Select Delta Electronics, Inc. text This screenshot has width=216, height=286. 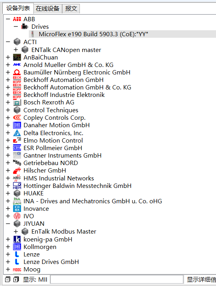tap(54, 133)
